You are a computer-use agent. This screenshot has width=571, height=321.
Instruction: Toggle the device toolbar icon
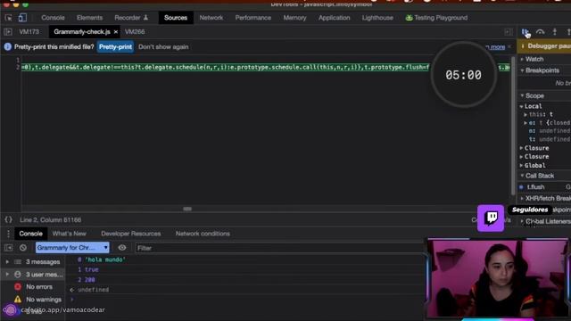(x=22, y=18)
